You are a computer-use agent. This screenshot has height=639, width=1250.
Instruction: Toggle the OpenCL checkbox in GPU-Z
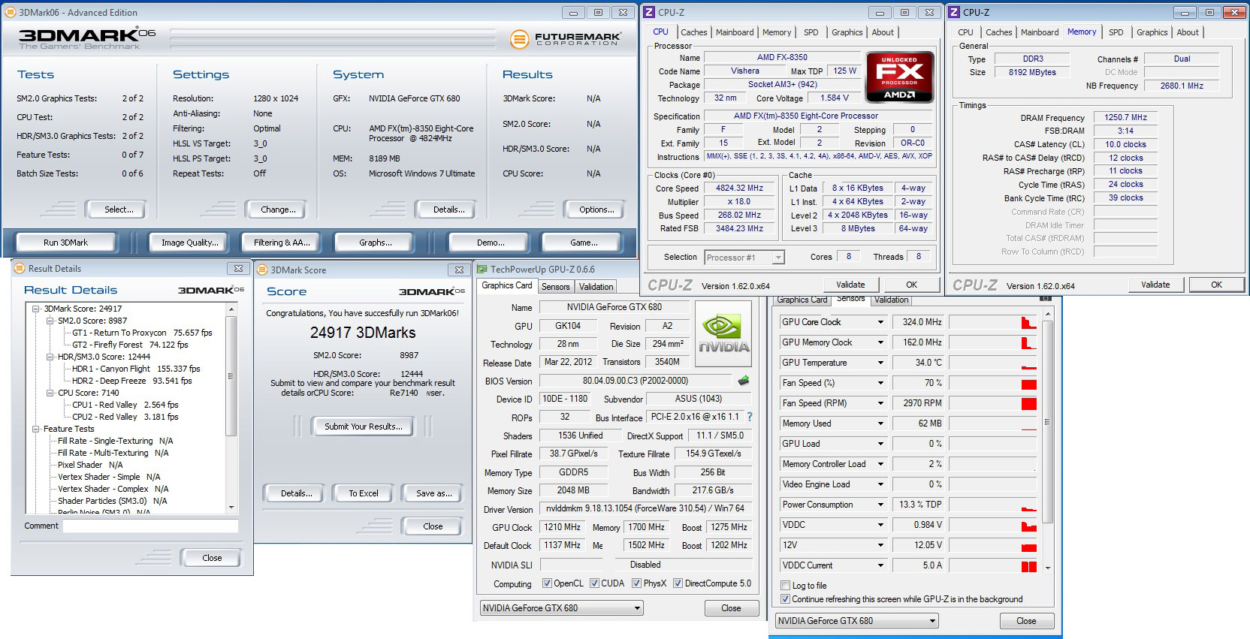point(547,583)
